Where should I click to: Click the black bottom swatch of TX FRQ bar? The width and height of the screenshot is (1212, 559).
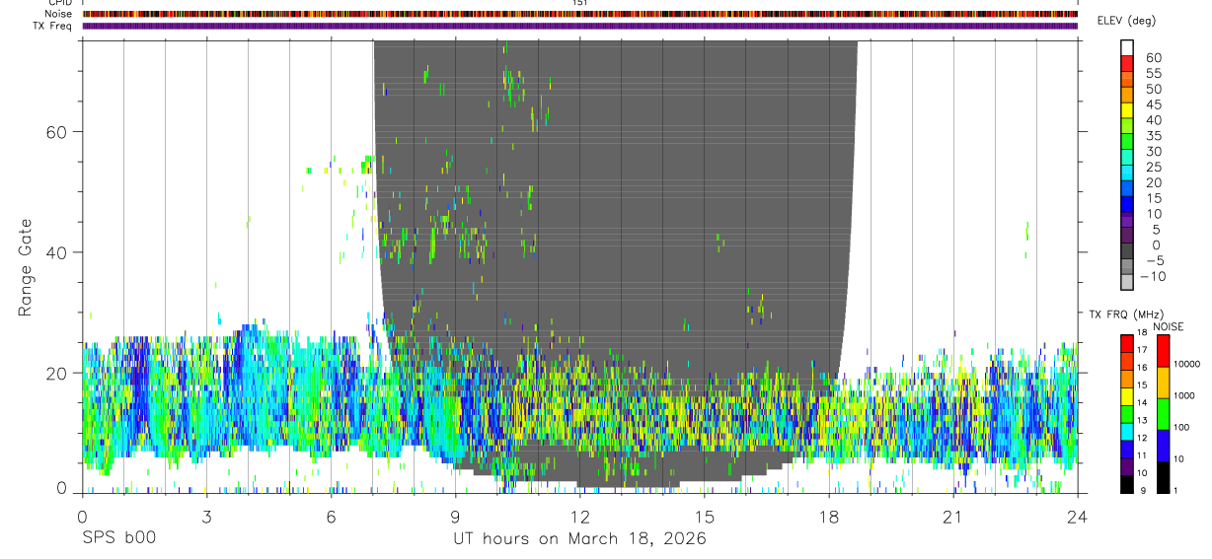tap(1126, 483)
